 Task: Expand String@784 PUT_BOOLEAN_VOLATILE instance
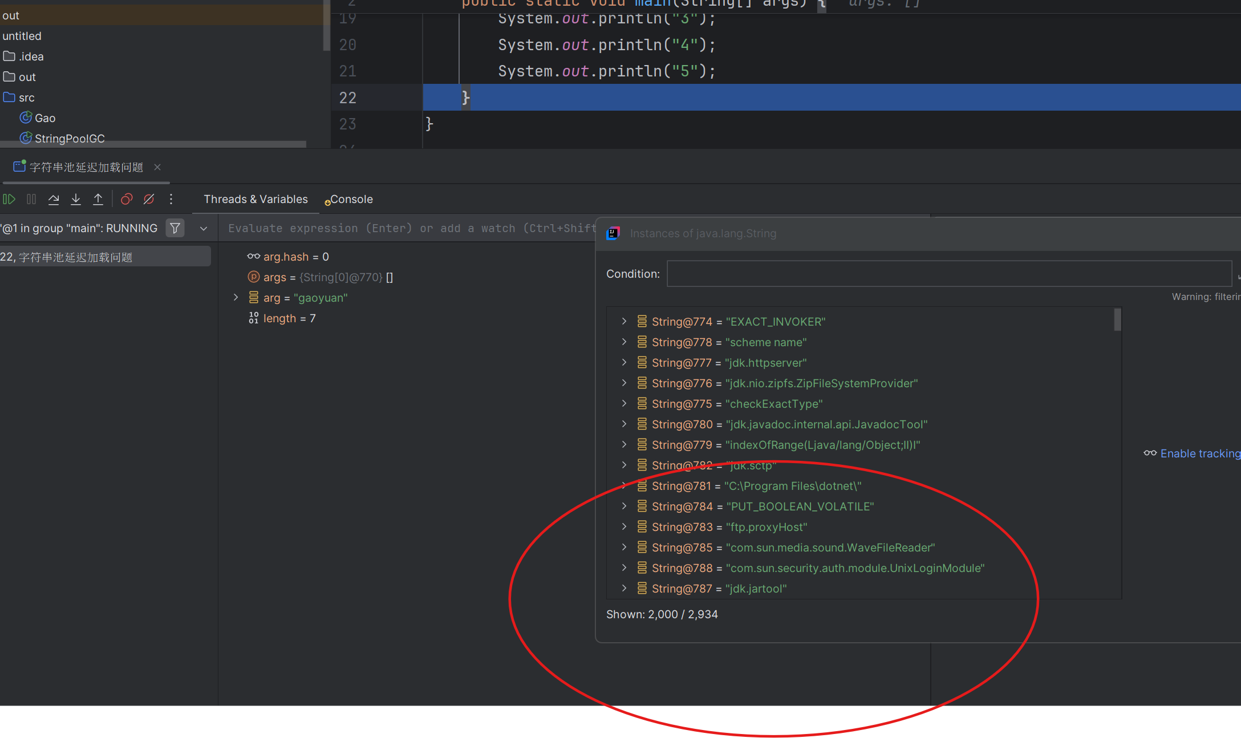pos(624,506)
